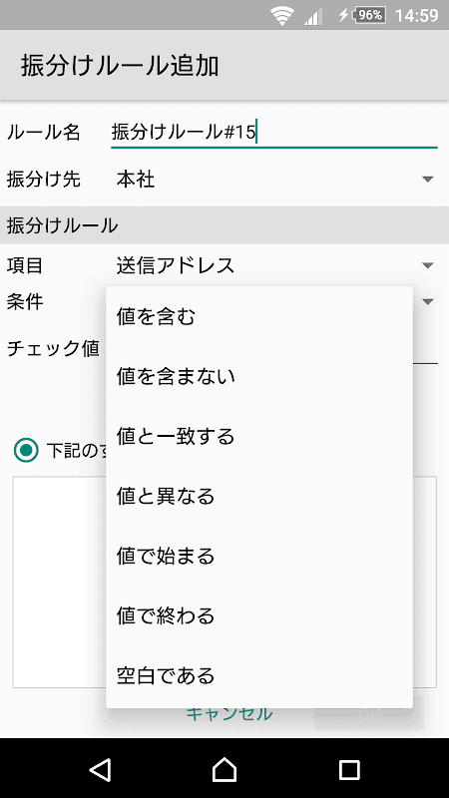The height and width of the screenshot is (798, 449).
Task: Focus the ルール名 text field
Action: [273, 133]
